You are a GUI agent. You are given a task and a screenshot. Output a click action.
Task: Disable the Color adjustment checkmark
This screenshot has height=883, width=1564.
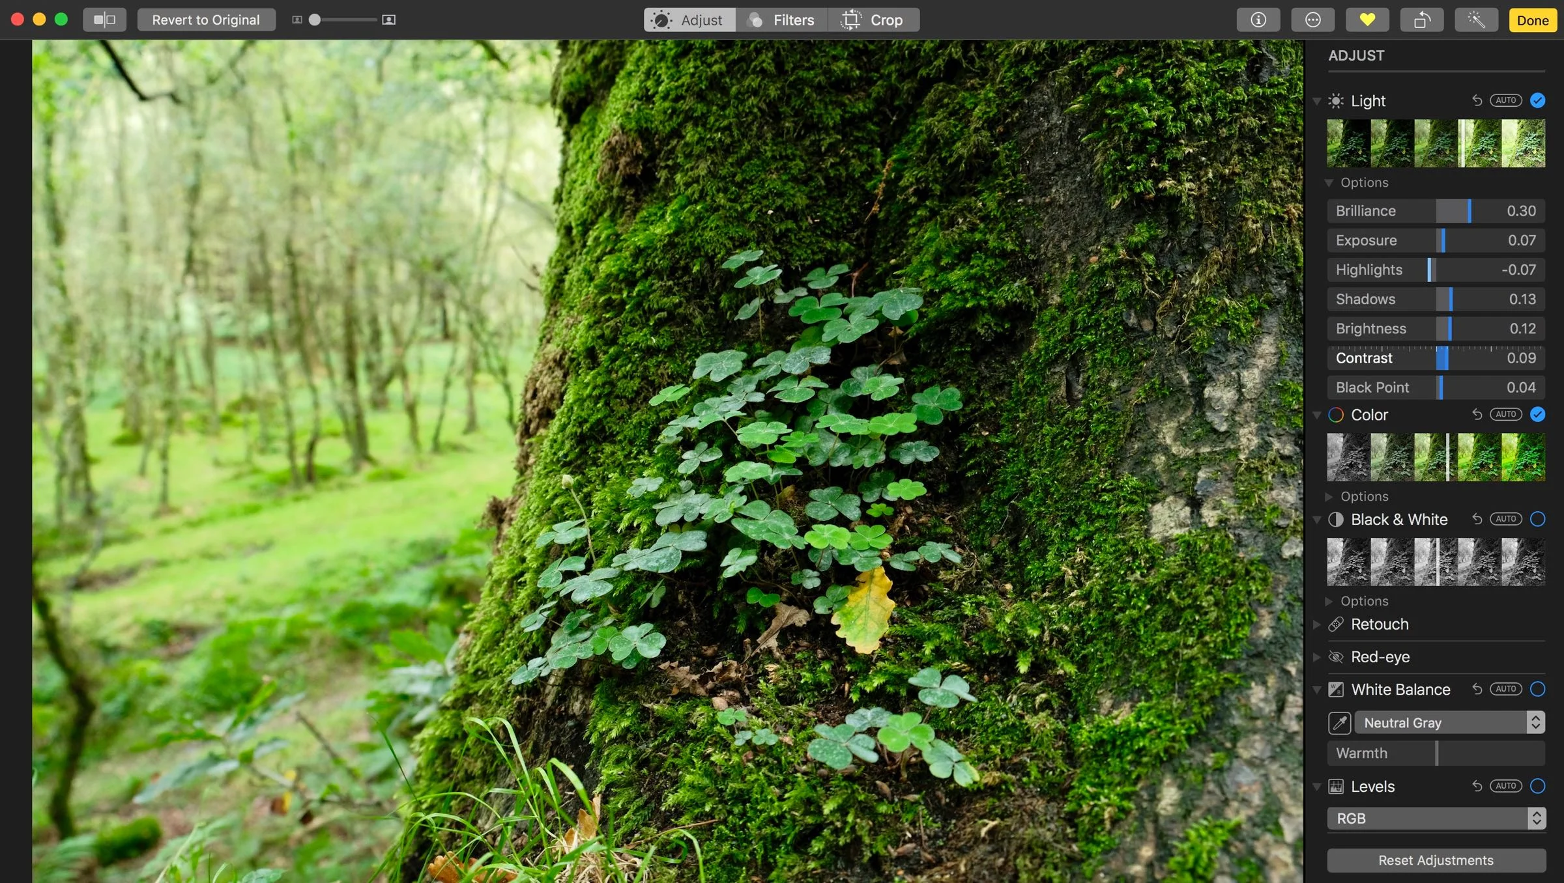[1537, 414]
